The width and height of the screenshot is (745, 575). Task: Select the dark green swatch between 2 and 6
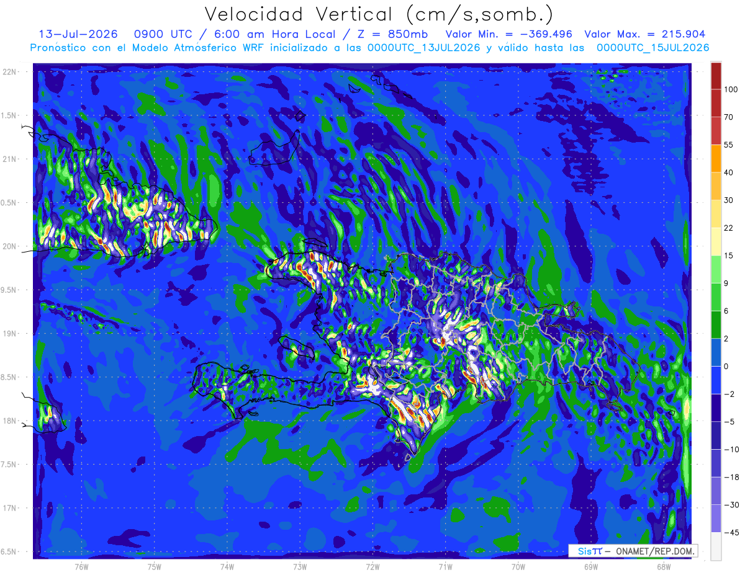coord(716,324)
